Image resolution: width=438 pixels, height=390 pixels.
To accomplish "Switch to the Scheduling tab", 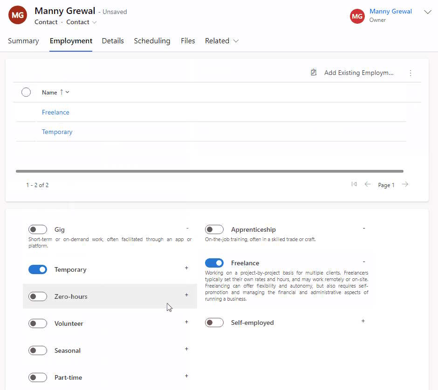I will tap(152, 41).
